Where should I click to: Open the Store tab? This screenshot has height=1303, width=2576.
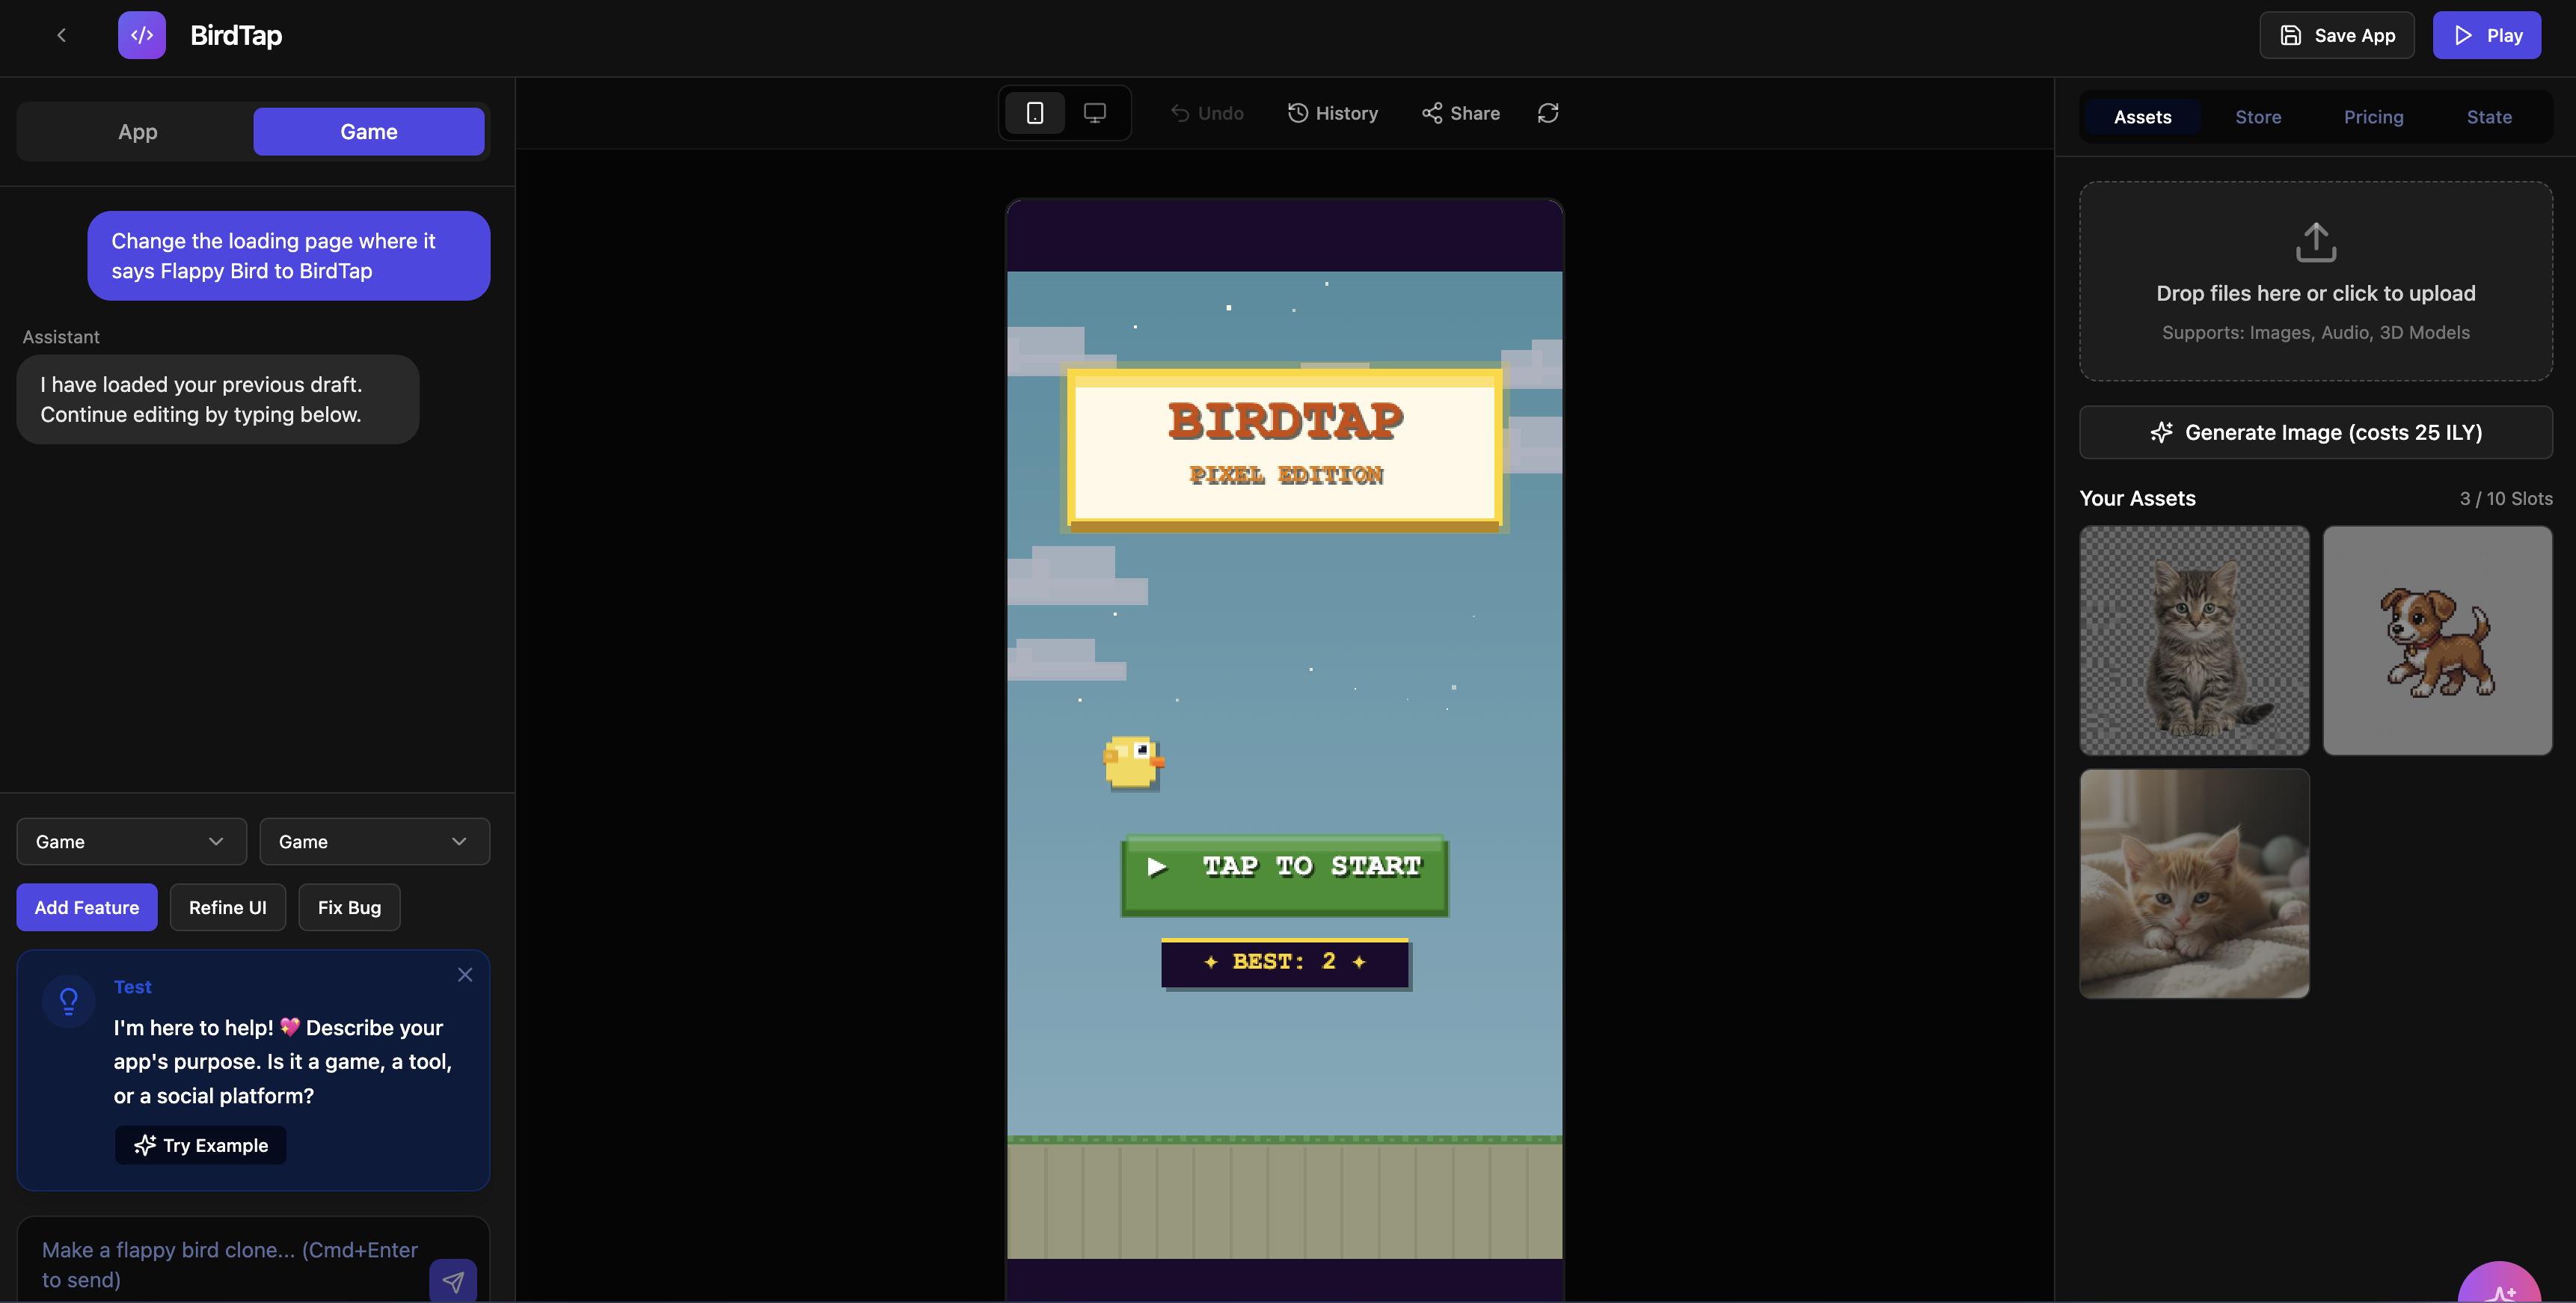(x=2258, y=117)
